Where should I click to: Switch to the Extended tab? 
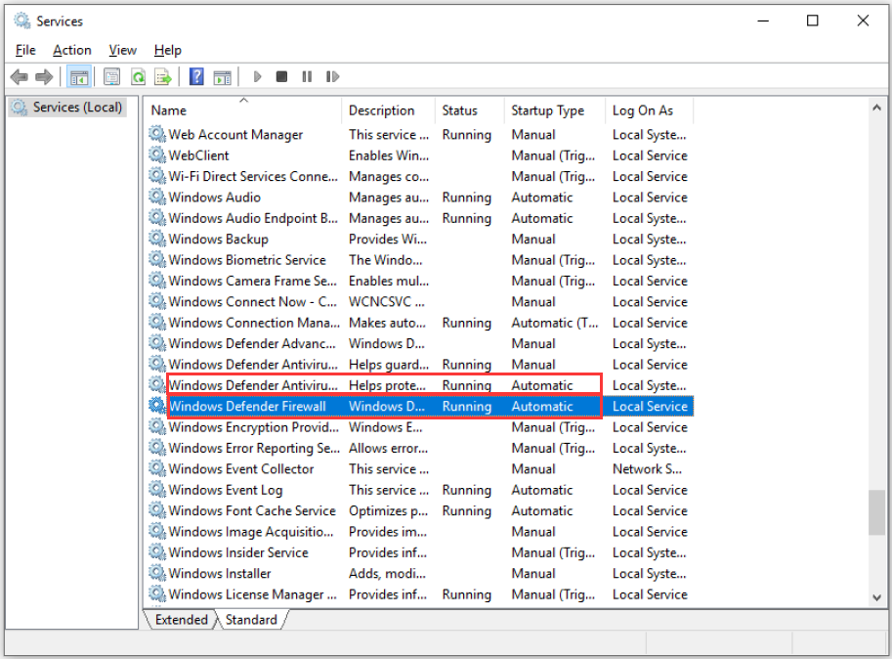pos(182,619)
